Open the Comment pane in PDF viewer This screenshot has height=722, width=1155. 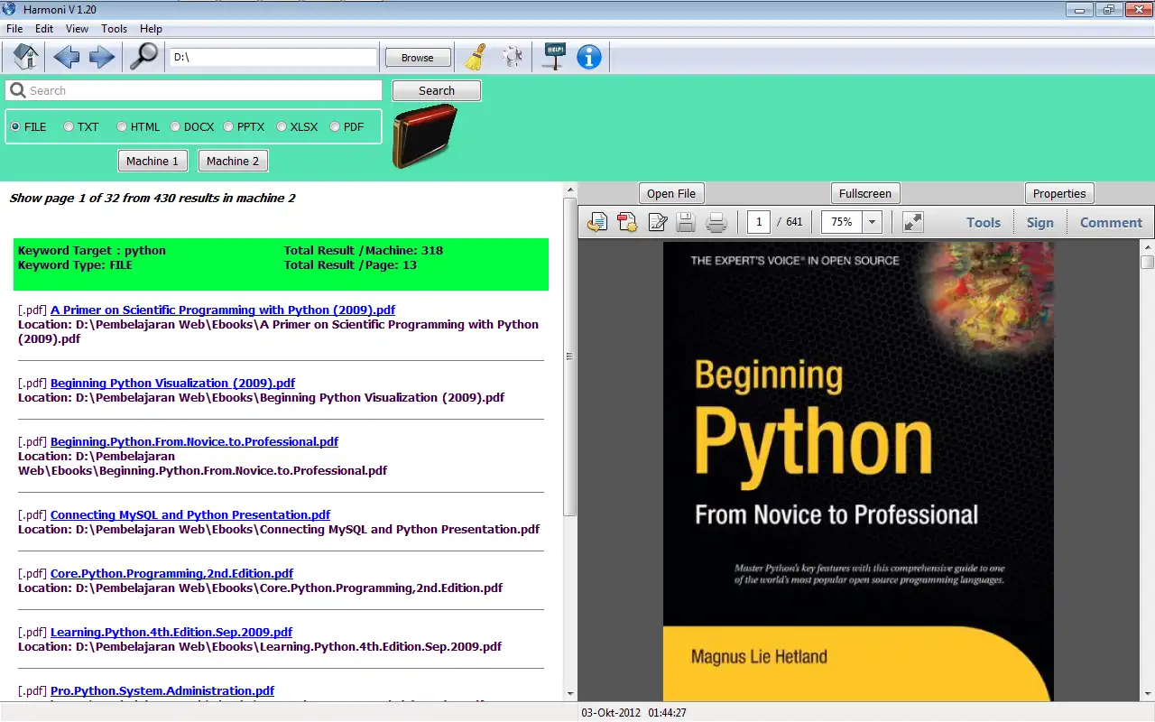click(x=1111, y=222)
